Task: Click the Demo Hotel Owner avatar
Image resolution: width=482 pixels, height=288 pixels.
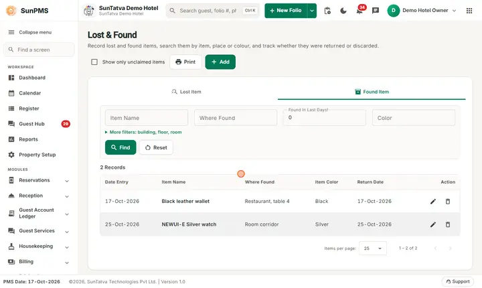Action: 394,11
